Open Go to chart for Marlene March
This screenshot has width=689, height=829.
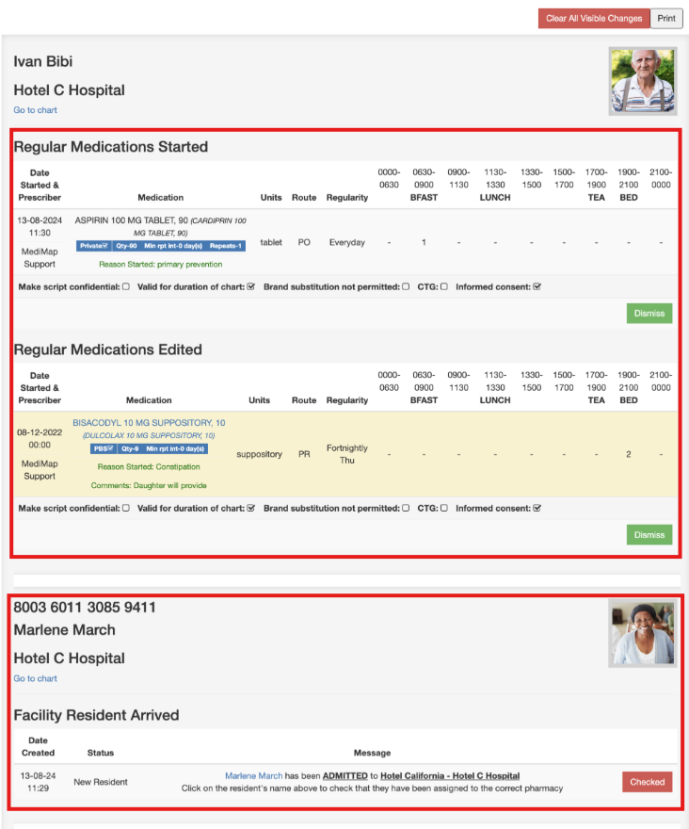pyautogui.click(x=35, y=678)
